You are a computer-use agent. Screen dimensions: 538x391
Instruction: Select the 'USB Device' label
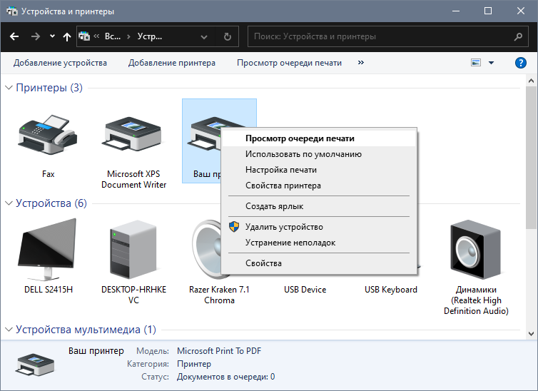point(305,290)
